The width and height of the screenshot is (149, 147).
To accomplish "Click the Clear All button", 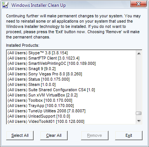I will (x=54, y=135).
